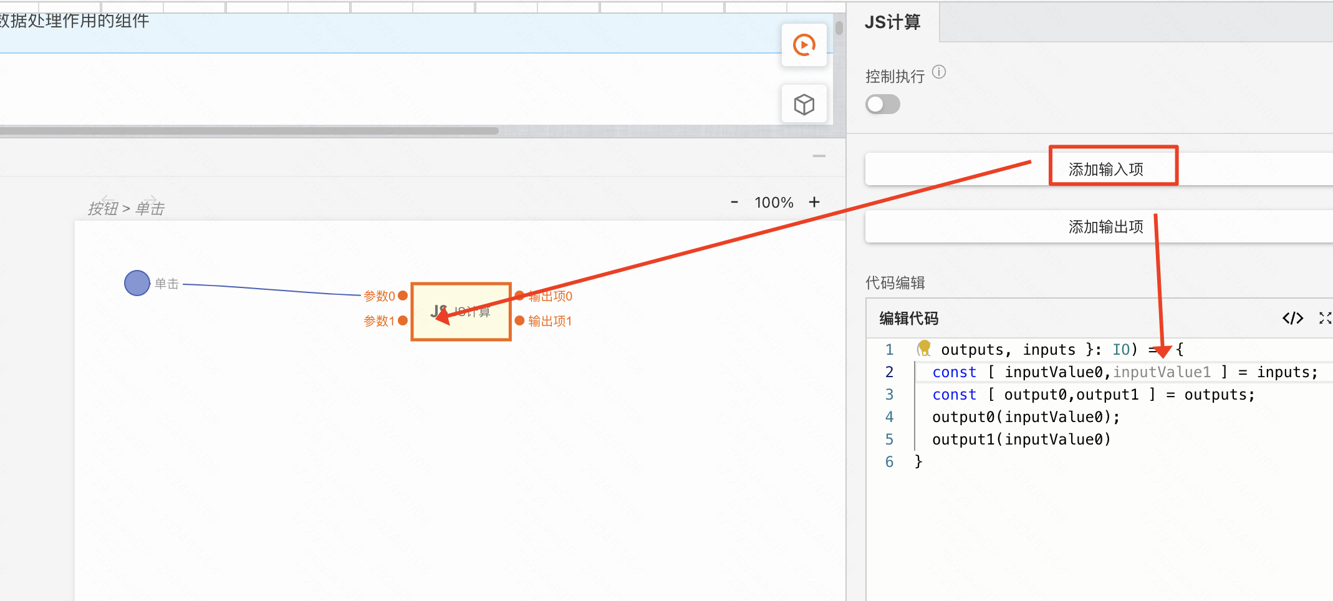Select the JS计算 tab
1333x601 pixels.
click(892, 22)
